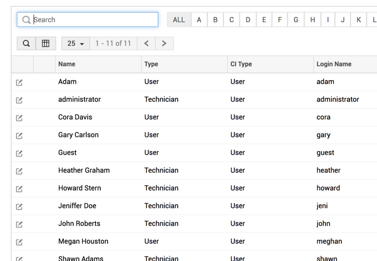Filter users by letter K

tap(359, 20)
